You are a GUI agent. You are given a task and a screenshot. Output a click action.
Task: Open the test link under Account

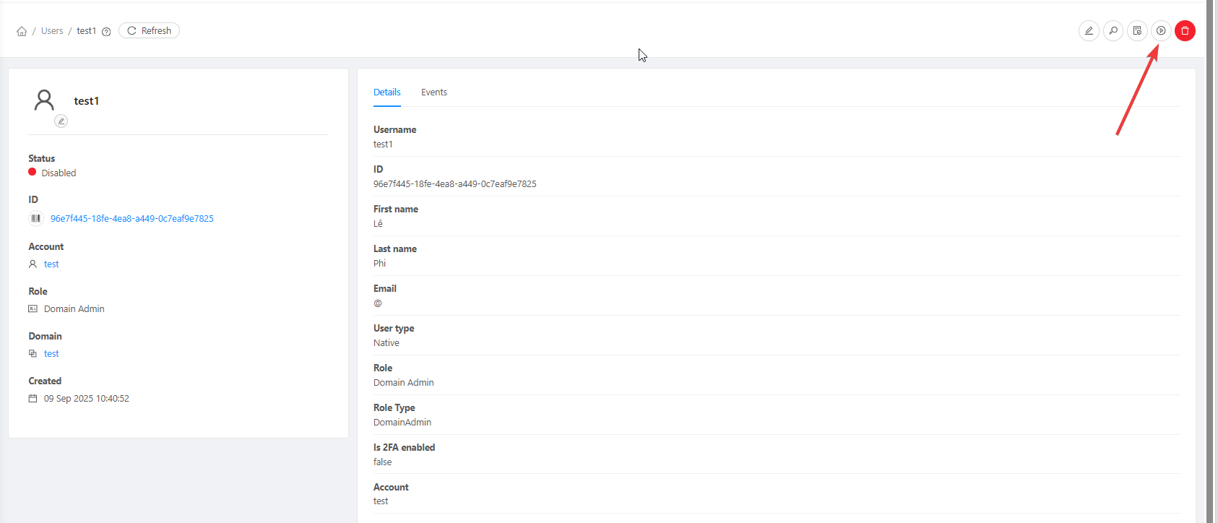pos(51,264)
